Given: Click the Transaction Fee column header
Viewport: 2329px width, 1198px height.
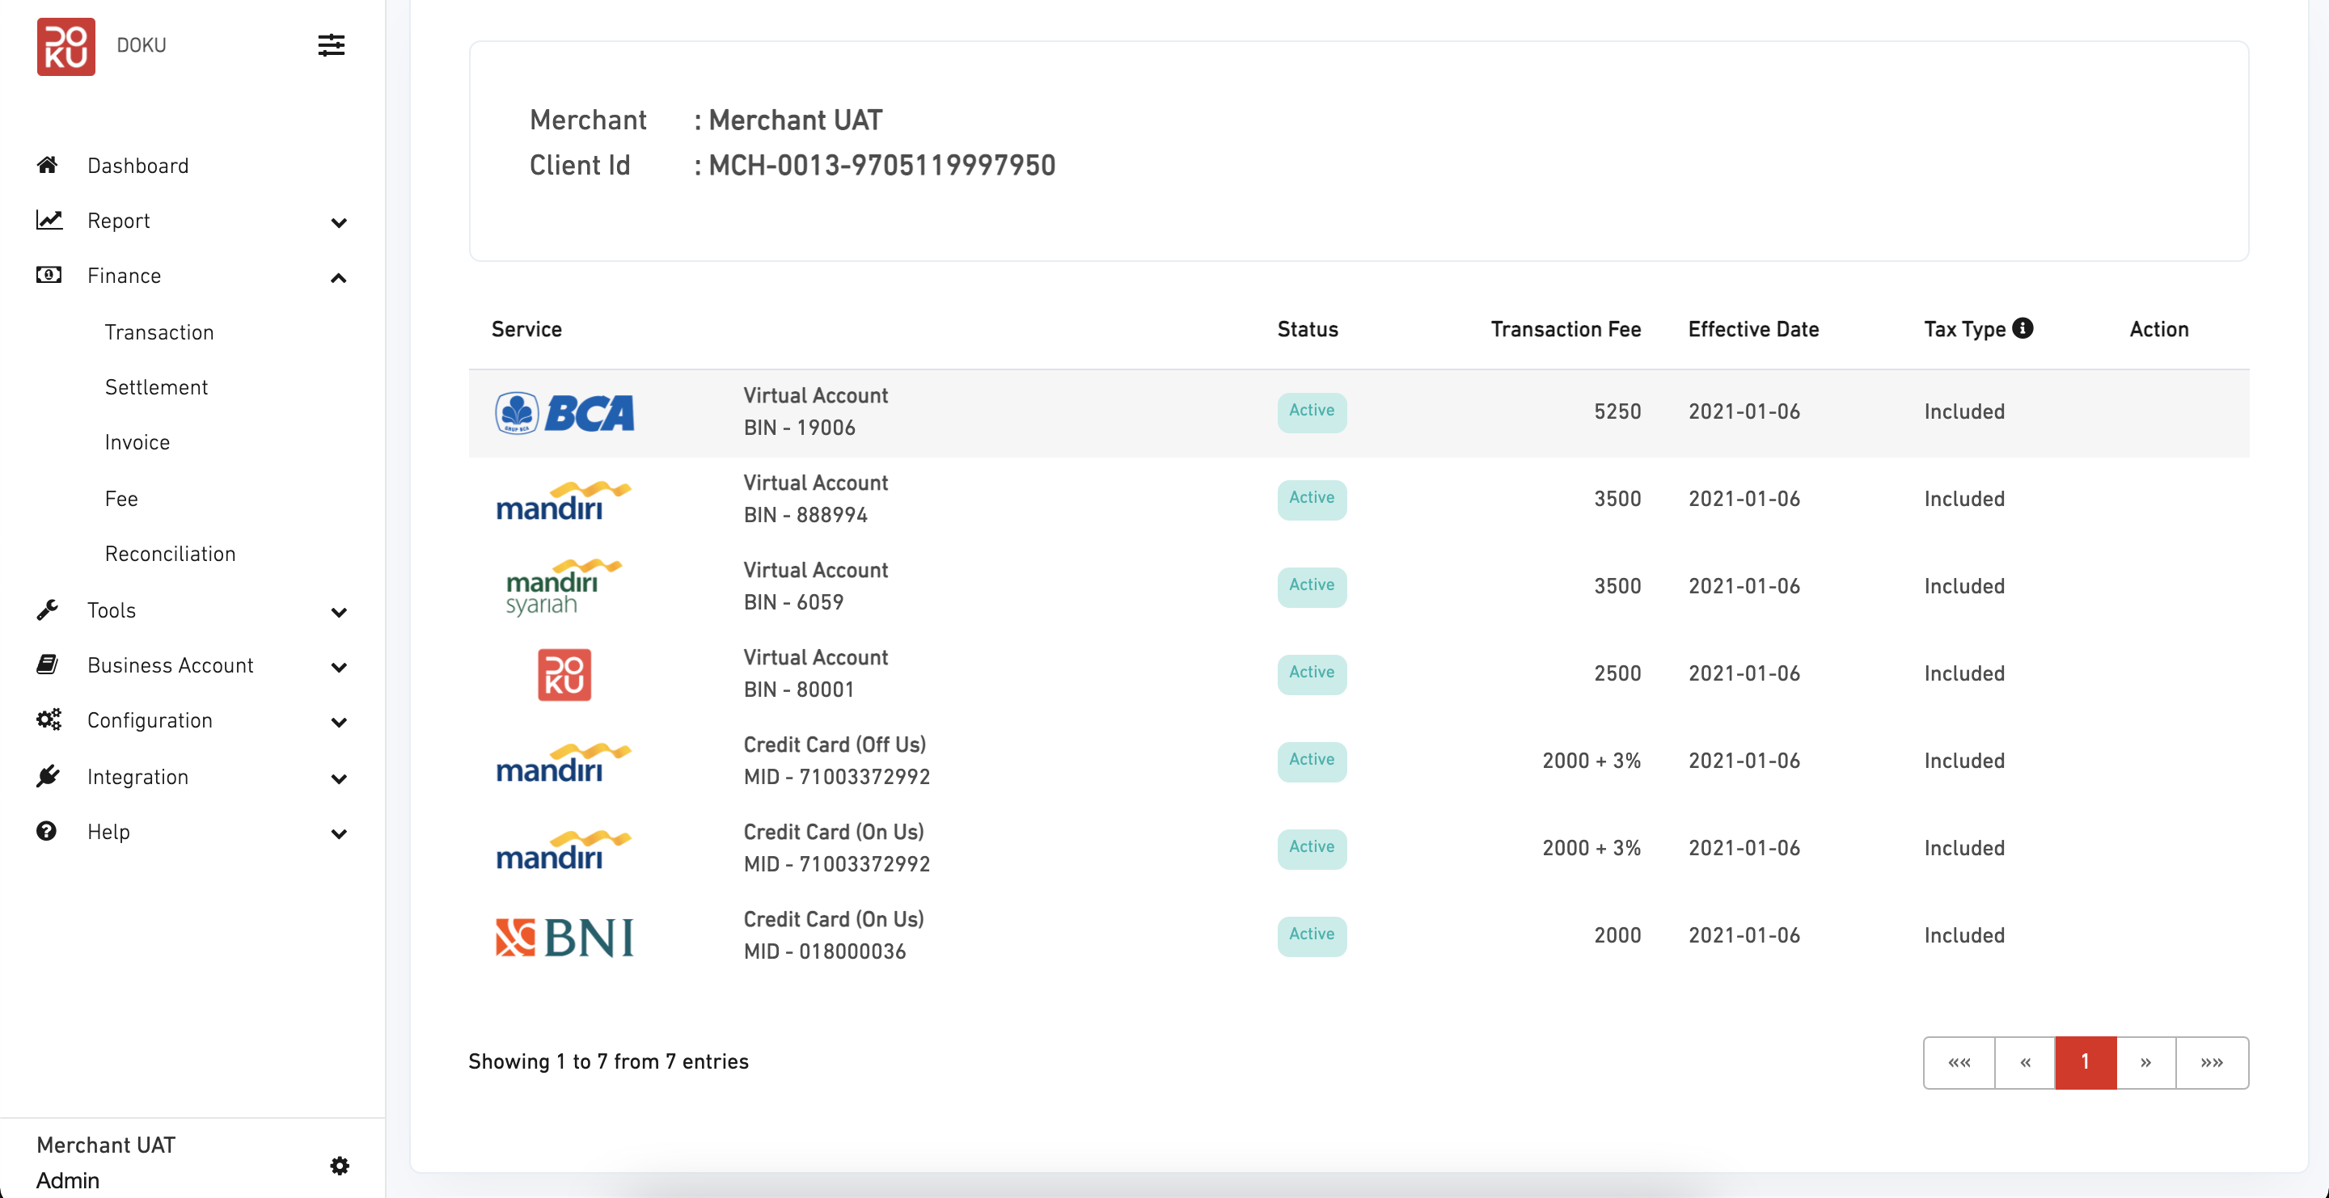Looking at the screenshot, I should coord(1565,329).
